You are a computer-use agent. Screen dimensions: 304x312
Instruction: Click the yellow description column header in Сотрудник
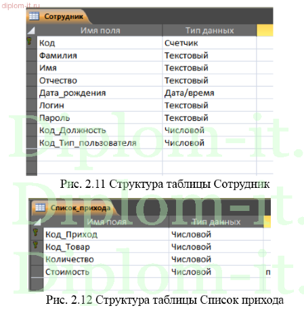pos(265,31)
